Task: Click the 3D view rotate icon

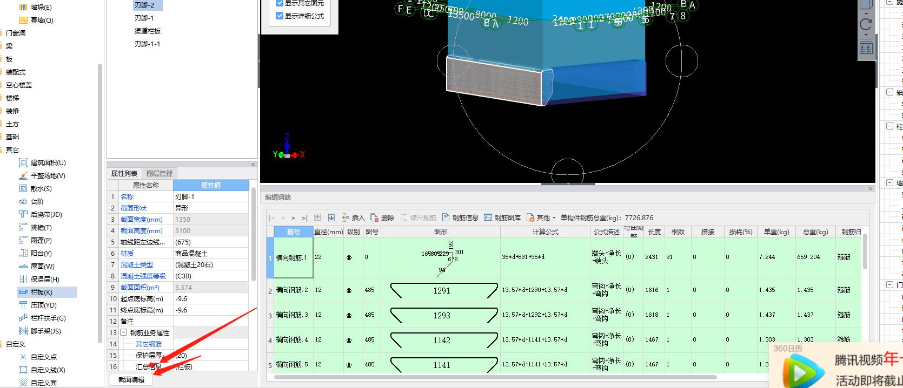Action: 866,24
